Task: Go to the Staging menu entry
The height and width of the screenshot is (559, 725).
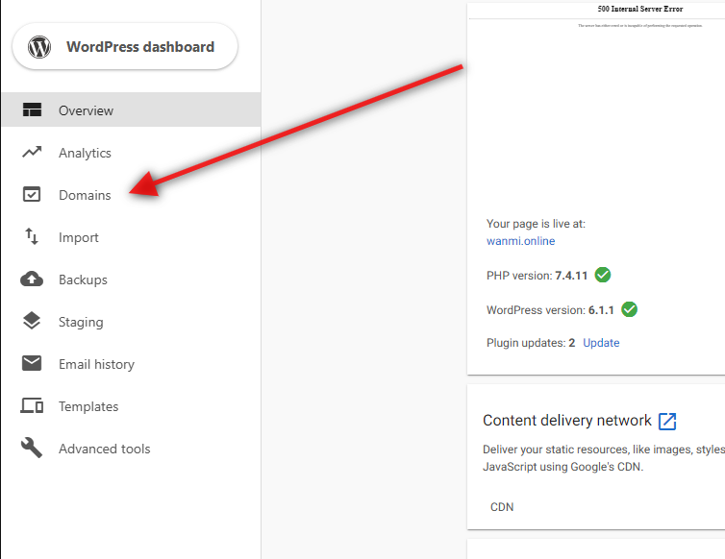Action: pos(81,322)
